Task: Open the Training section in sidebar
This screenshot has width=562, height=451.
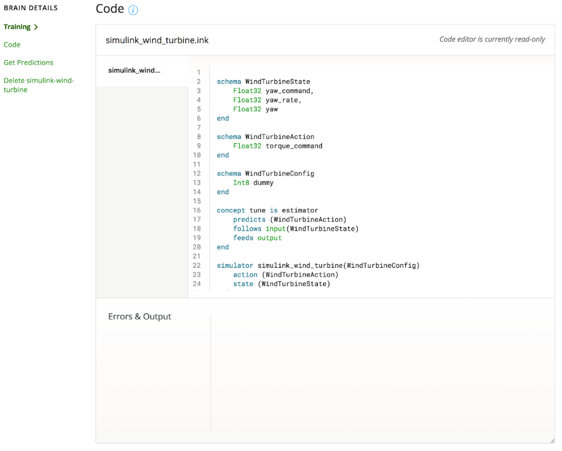Action: point(17,27)
